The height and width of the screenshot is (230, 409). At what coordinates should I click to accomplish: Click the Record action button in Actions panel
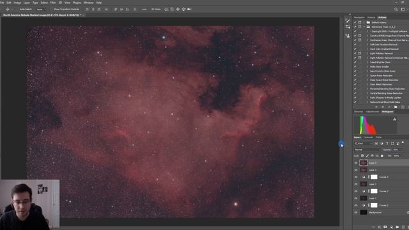(383, 107)
